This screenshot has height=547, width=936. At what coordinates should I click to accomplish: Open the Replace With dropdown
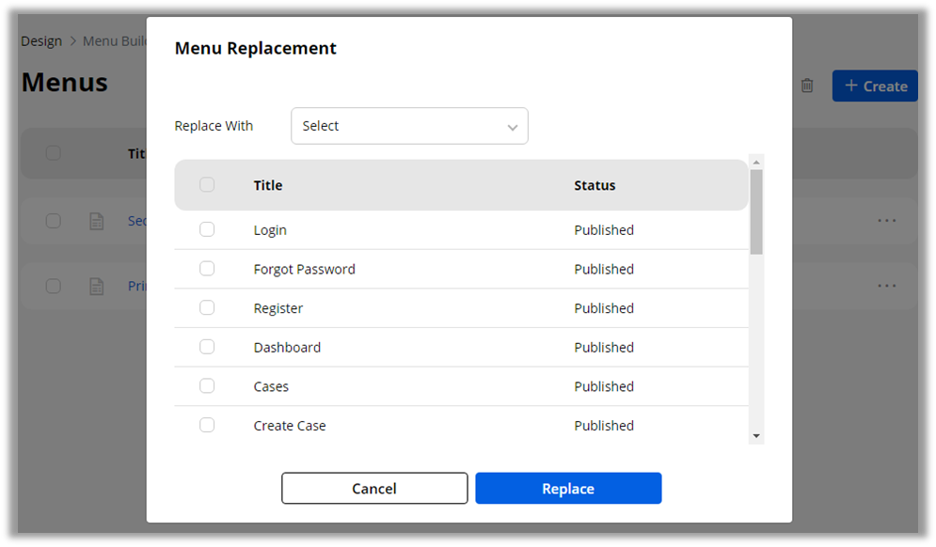(x=409, y=126)
